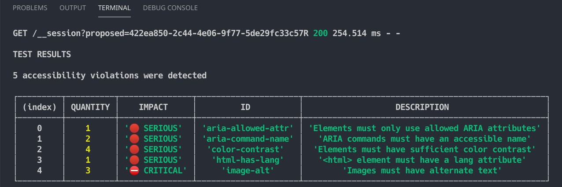562x187 pixels.
Task: Click the 'image-alt' ID text
Action: (248, 171)
